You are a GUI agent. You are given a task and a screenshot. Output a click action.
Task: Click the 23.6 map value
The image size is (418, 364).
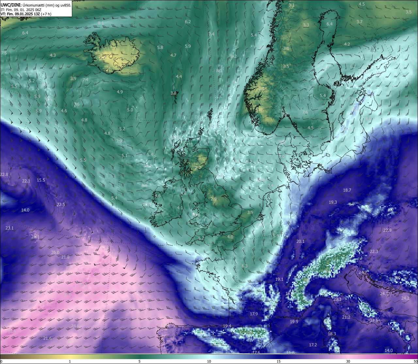tap(374, 321)
